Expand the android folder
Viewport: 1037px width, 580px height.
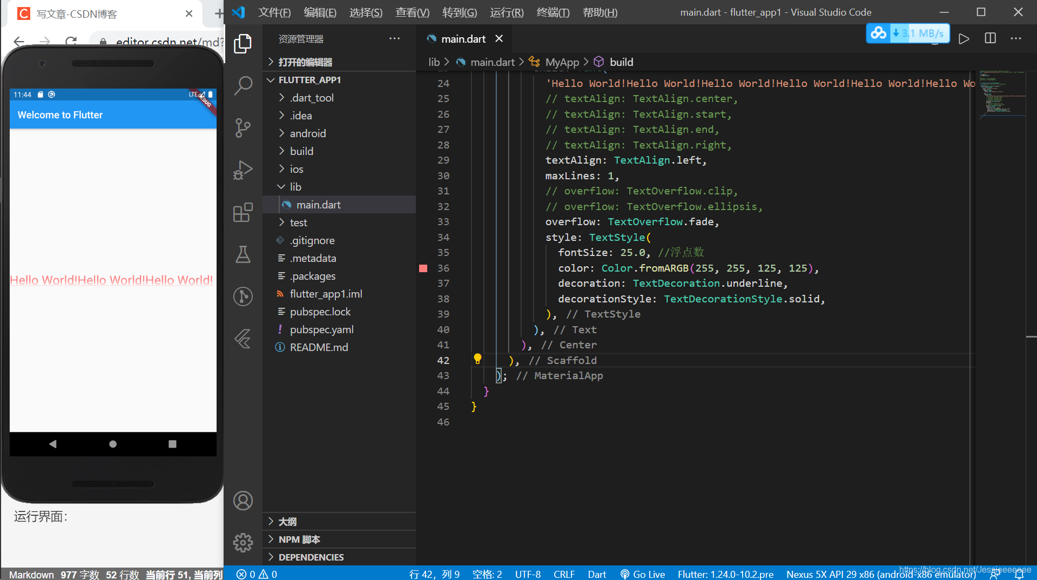pyautogui.click(x=339, y=133)
